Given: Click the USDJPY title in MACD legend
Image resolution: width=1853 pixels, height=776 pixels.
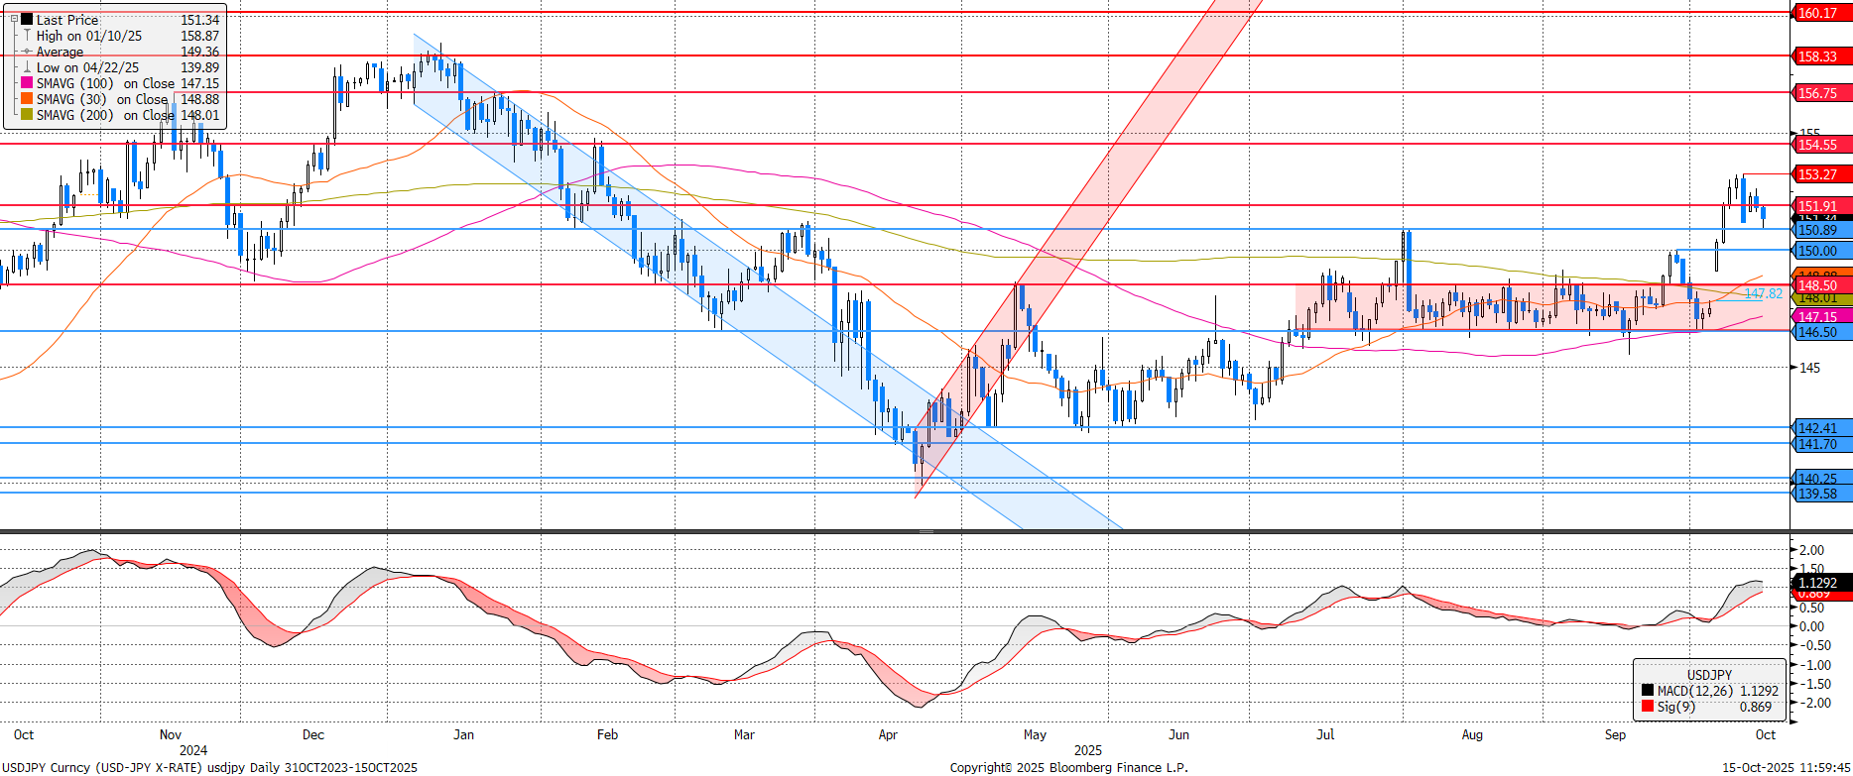Looking at the screenshot, I should 1709,674.
